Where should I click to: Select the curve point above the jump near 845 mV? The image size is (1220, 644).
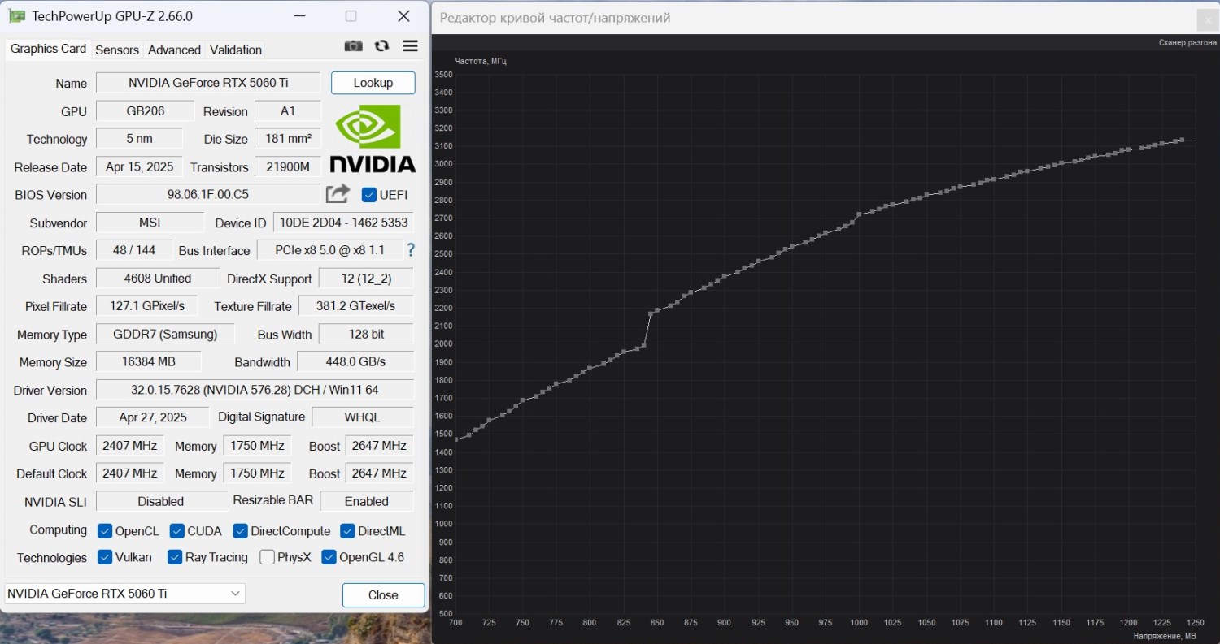pyautogui.click(x=651, y=313)
